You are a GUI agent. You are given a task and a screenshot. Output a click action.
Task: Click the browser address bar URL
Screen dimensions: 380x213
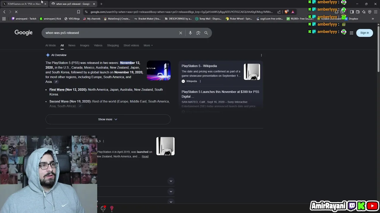pos(181,12)
